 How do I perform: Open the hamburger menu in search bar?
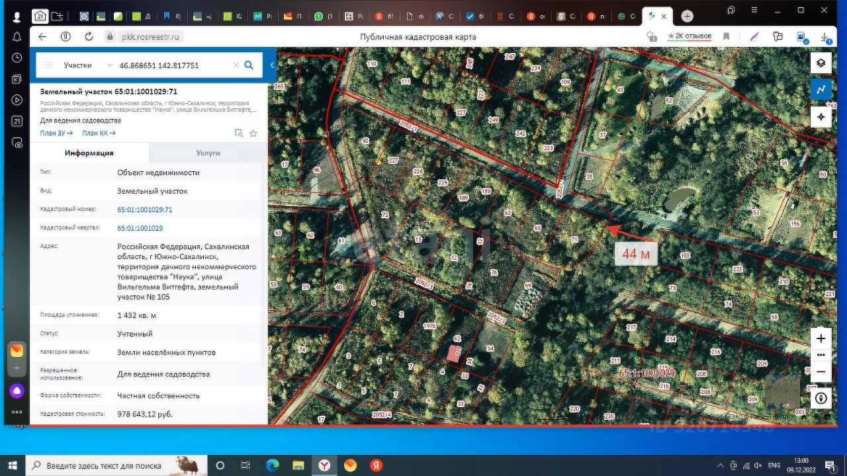pos(48,65)
